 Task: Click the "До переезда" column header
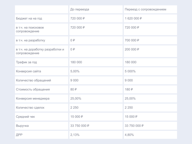80,9
